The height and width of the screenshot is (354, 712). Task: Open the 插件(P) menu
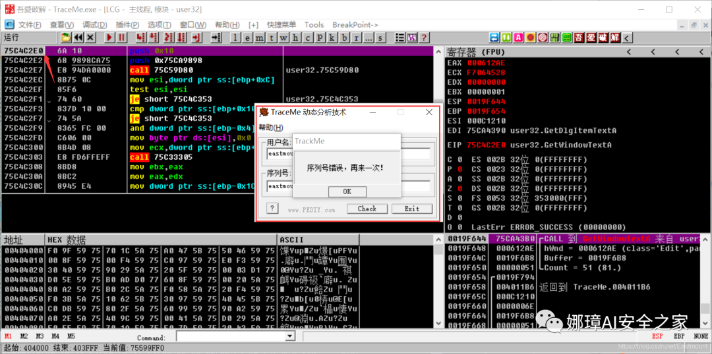(x=128, y=25)
